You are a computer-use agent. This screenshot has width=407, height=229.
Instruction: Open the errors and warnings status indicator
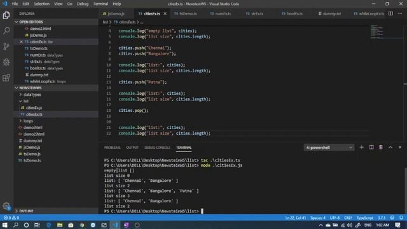click(11, 218)
